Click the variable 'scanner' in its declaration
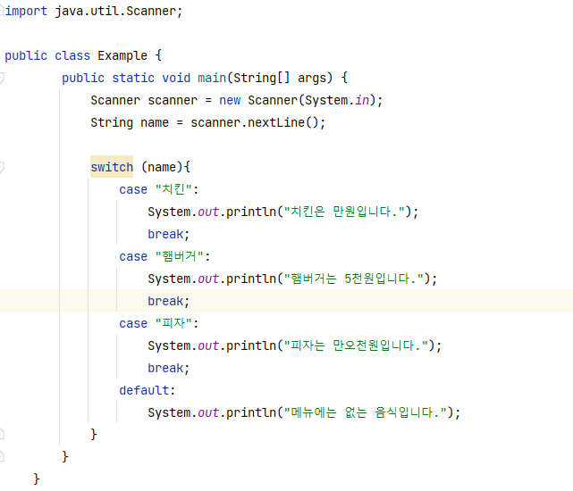Viewport: 573px width, 491px height. coord(173,100)
